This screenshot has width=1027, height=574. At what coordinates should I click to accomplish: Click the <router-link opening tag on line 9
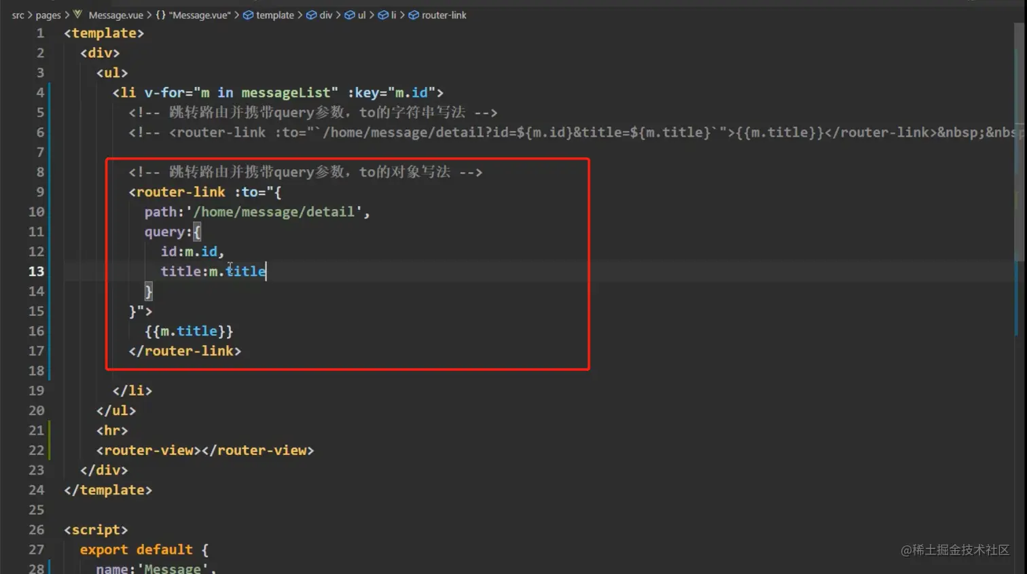(177, 192)
